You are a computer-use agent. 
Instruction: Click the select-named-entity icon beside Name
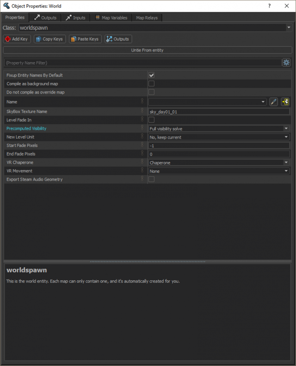click(x=285, y=102)
